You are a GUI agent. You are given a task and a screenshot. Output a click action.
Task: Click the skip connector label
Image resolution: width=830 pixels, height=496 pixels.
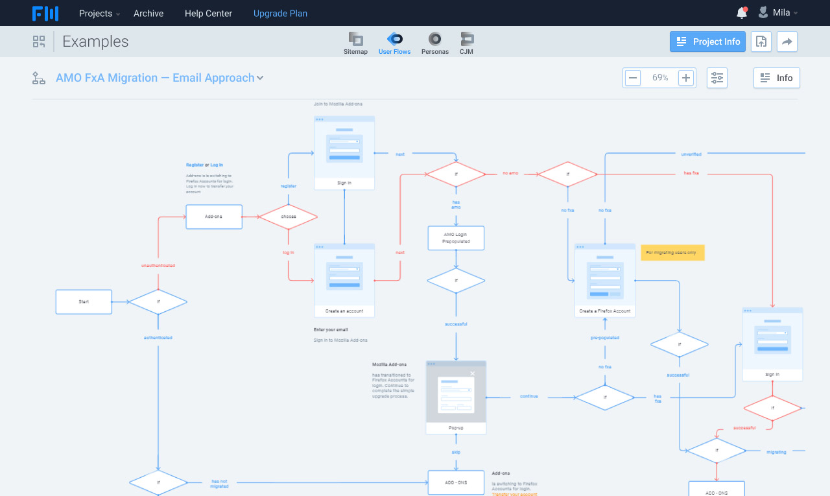coord(456,452)
